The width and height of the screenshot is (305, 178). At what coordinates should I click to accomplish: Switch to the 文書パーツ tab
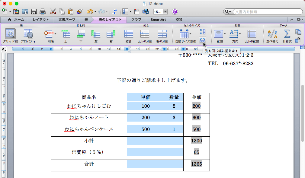[67, 20]
